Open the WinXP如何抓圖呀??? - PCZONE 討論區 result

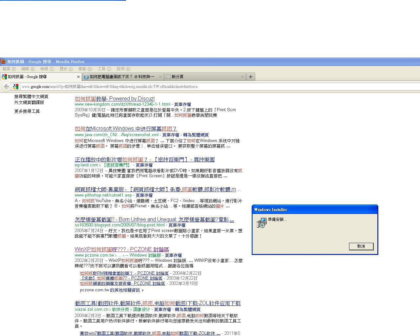[x=122, y=249]
